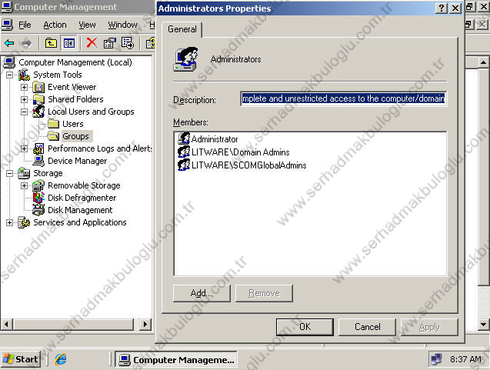Click in the Description text field
490x370 pixels.
click(x=343, y=98)
